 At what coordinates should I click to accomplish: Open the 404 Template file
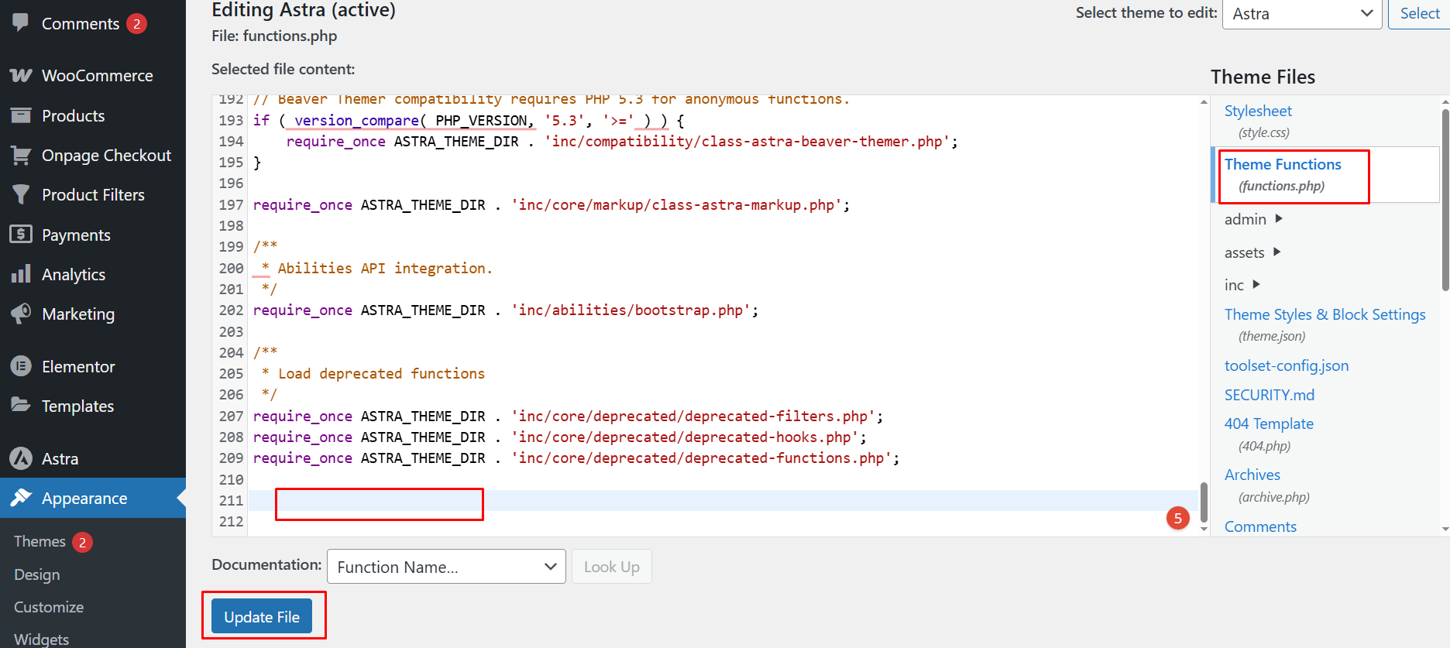[x=1269, y=423]
